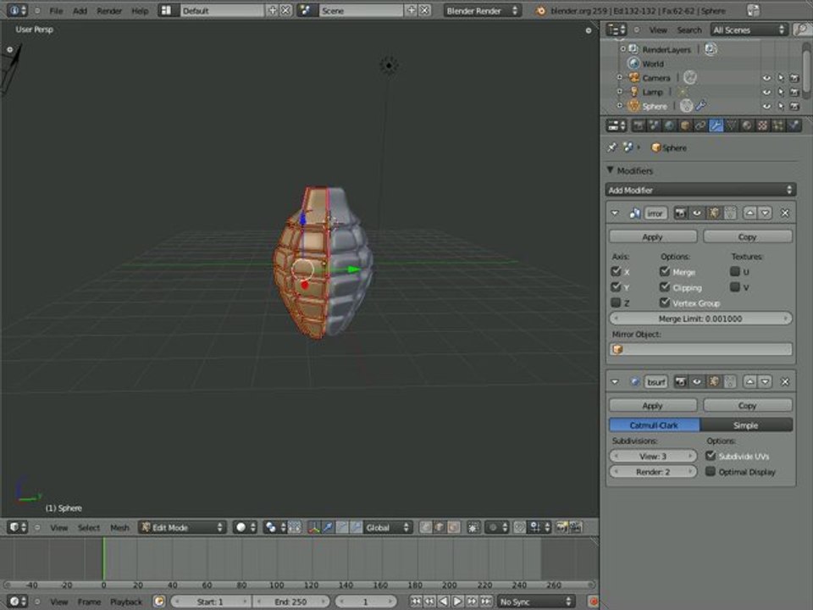Open the Object Data tab icon
The image size is (813, 610).
(x=732, y=125)
